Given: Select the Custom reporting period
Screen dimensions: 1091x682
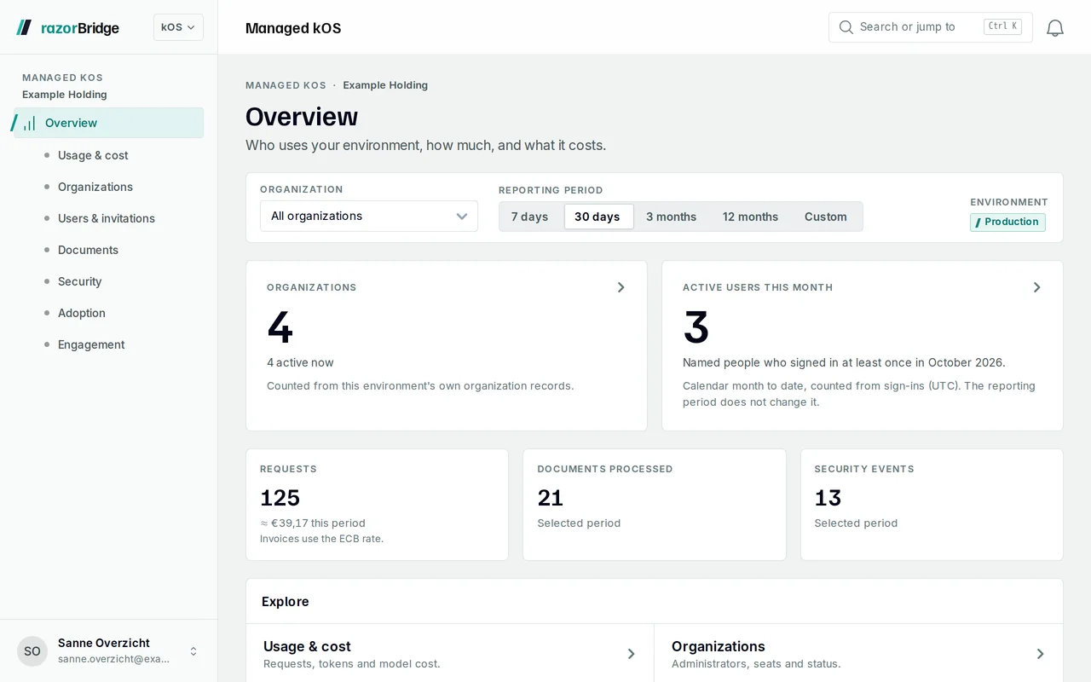Looking at the screenshot, I should 826,217.
